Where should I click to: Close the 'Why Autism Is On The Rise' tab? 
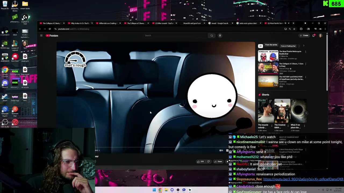92,23
